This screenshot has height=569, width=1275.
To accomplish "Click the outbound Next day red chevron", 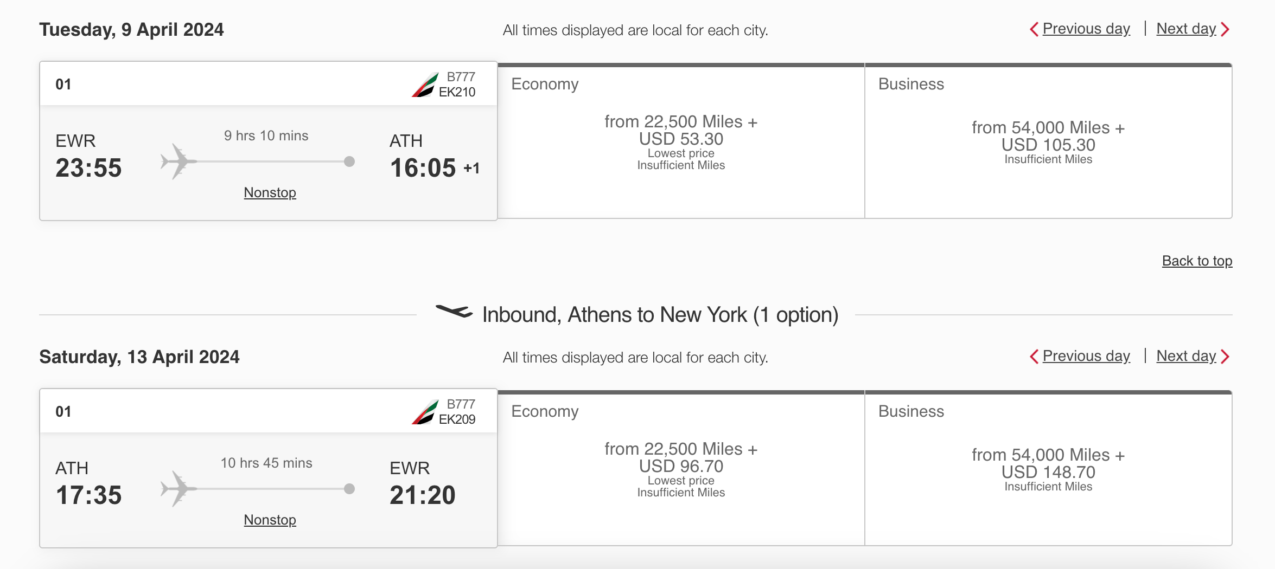I will pyautogui.click(x=1225, y=29).
